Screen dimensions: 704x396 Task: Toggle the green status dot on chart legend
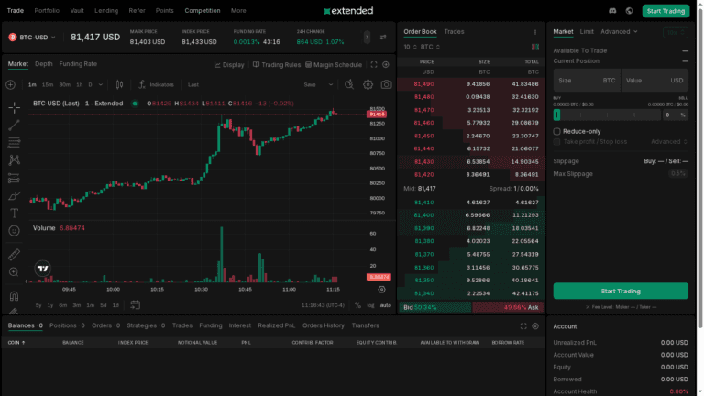135,104
